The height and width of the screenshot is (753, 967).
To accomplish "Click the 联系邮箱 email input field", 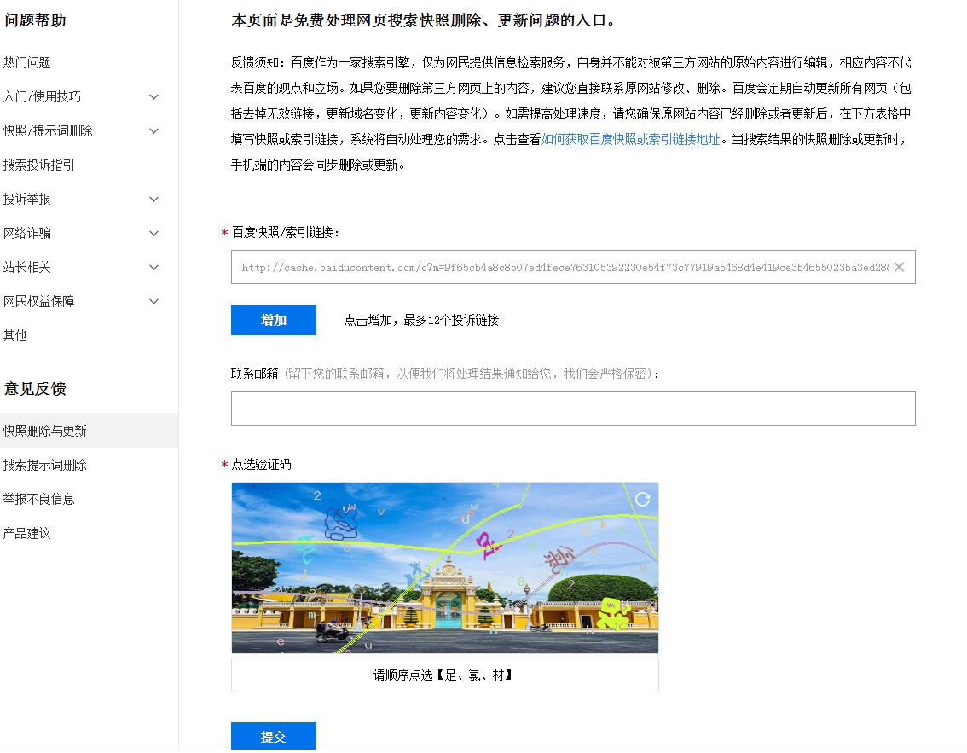I will pyautogui.click(x=573, y=408).
